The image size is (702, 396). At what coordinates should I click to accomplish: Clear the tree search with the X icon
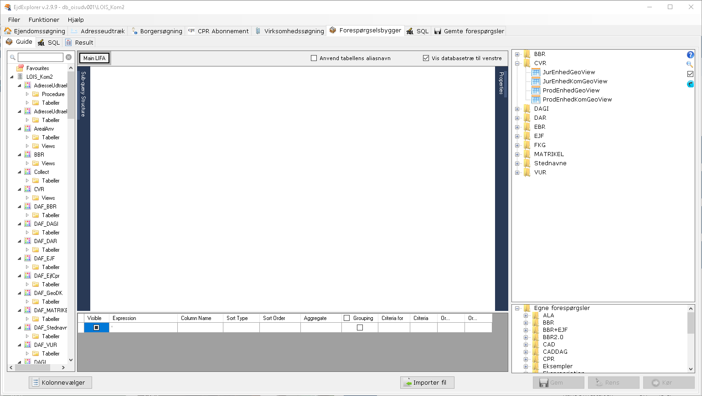tap(68, 57)
